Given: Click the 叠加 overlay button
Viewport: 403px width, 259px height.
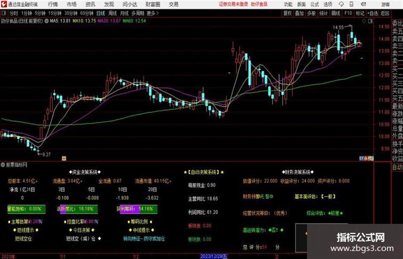Looking at the screenshot, I should click(299, 13).
